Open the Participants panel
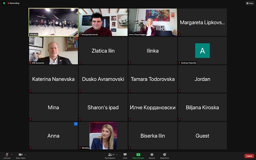 point(110,156)
